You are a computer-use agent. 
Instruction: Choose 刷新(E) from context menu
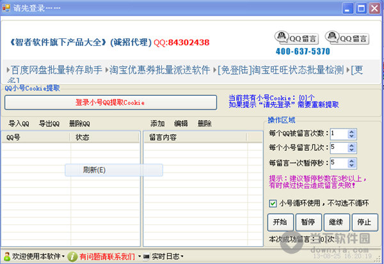(114, 170)
